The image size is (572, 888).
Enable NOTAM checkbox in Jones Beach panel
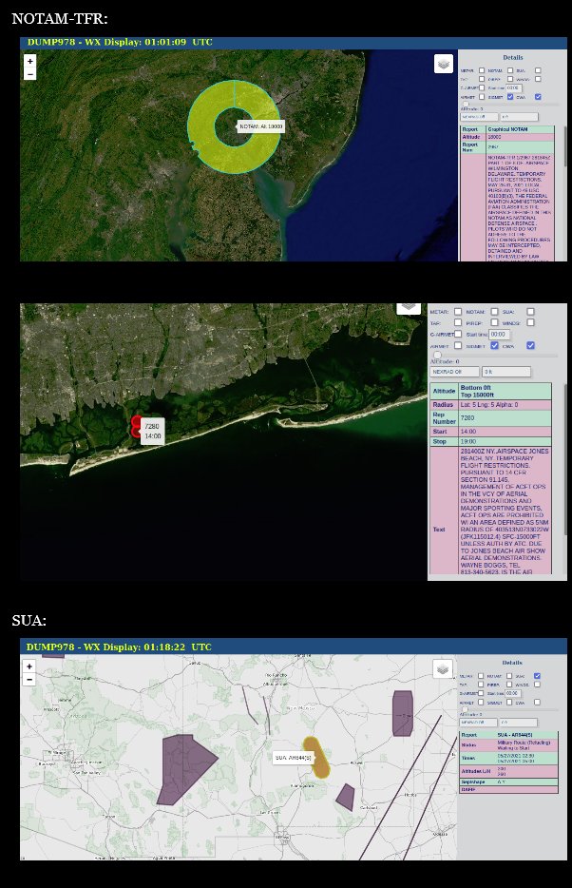(494, 312)
